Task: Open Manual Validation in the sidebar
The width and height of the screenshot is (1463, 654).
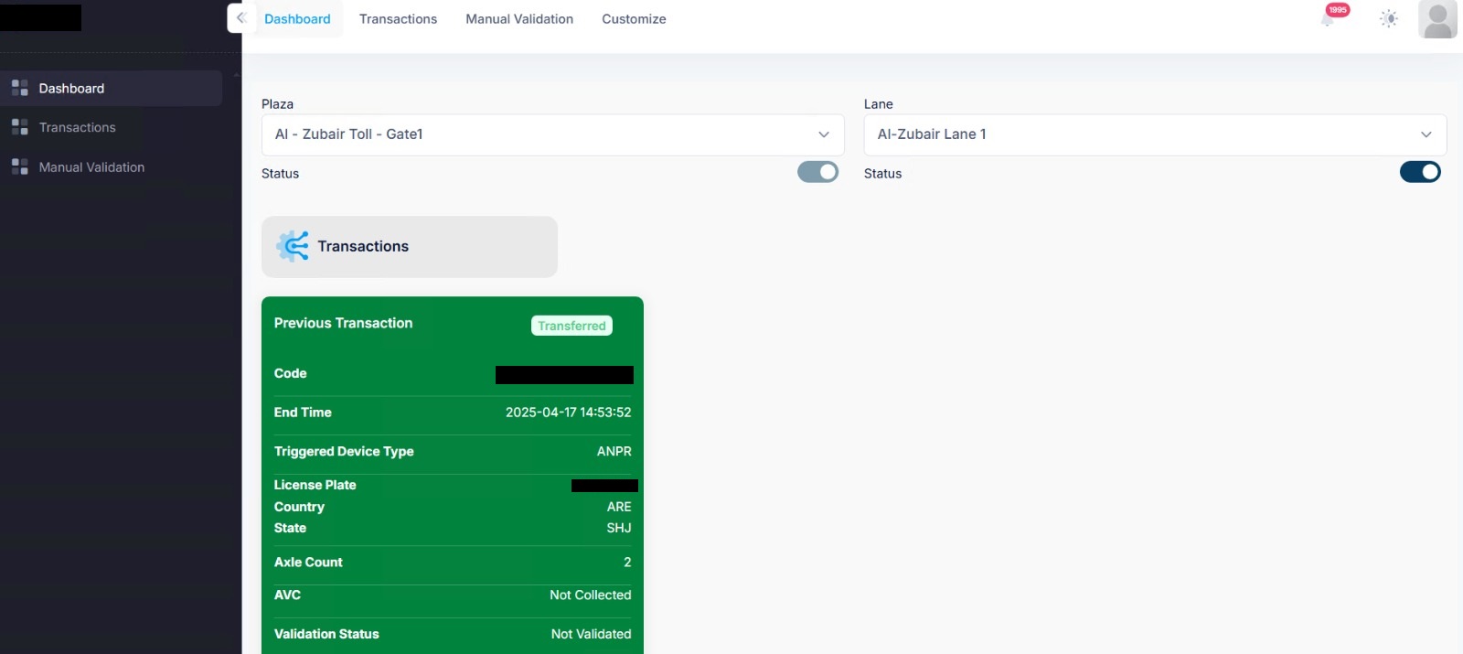Action: 91,167
